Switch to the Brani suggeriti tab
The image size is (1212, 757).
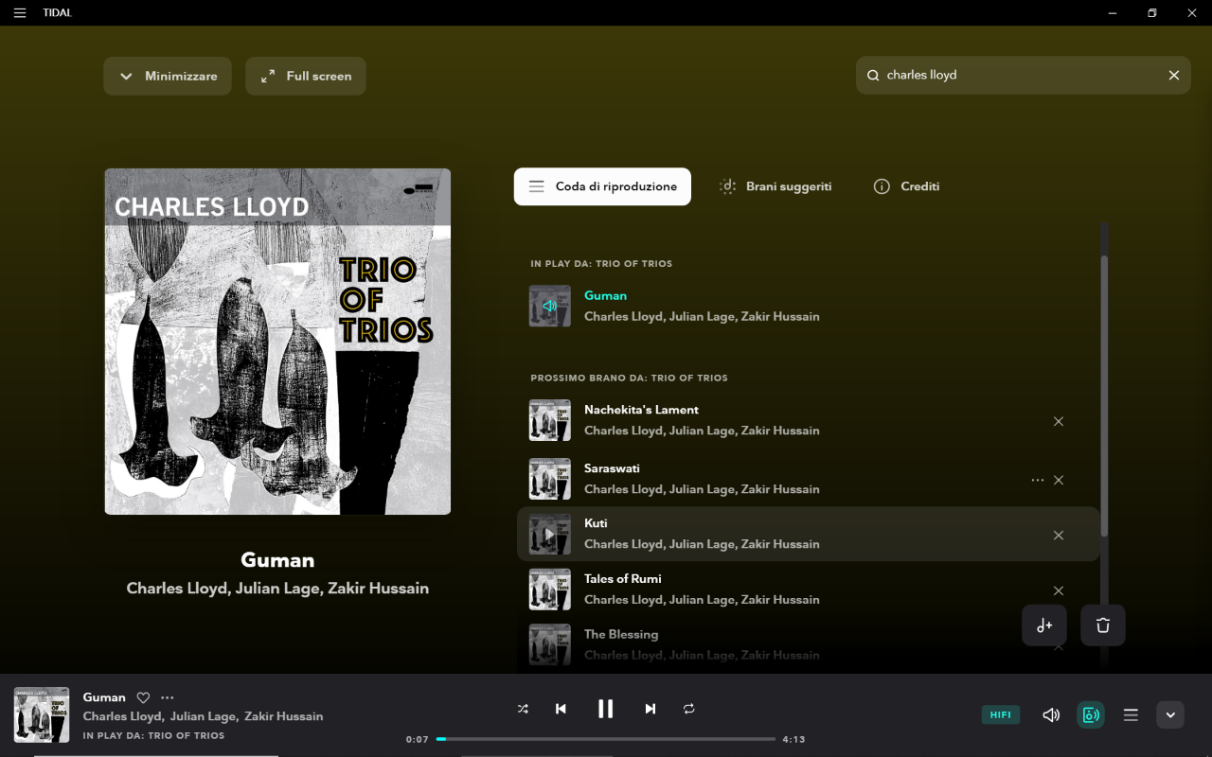click(x=775, y=186)
